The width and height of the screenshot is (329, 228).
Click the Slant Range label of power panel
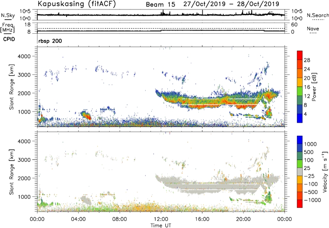coord(12,87)
